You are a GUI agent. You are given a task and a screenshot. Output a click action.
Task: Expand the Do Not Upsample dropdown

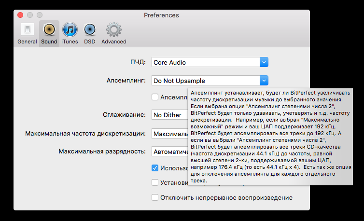click(x=210, y=81)
